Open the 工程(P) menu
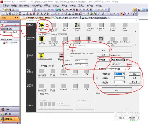The image size is (148, 124). point(6,5)
